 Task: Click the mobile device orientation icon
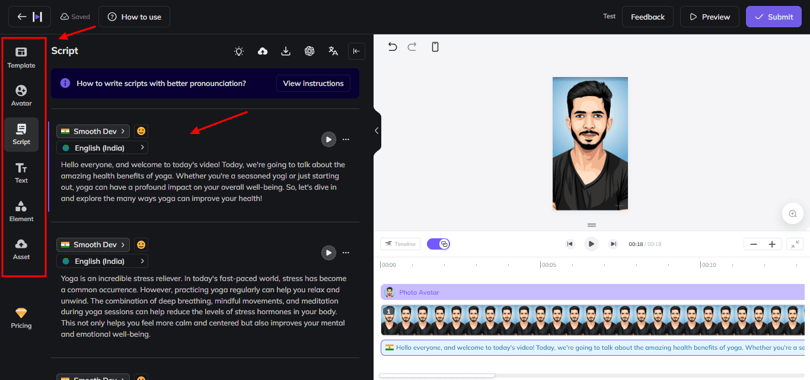(x=435, y=47)
